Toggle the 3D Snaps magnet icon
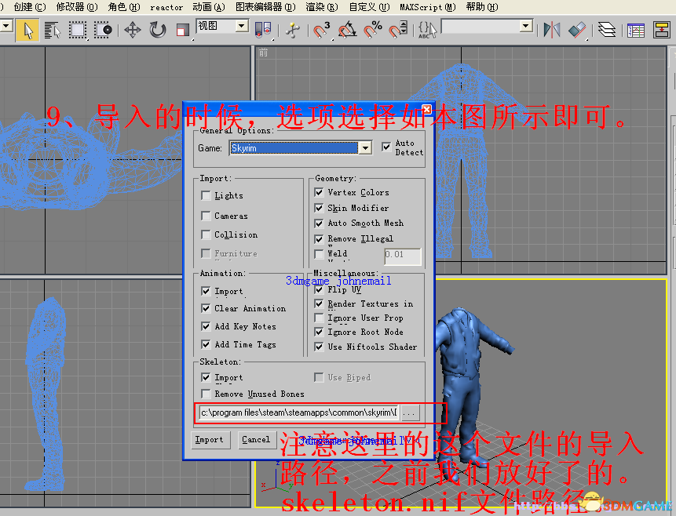This screenshot has width=676, height=516. (x=322, y=30)
